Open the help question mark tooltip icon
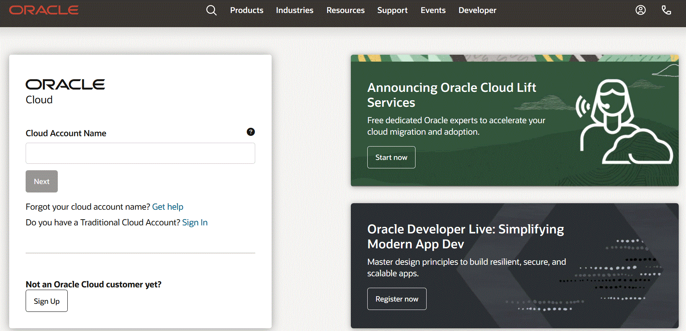Screen dimensions: 686x331 251,132
